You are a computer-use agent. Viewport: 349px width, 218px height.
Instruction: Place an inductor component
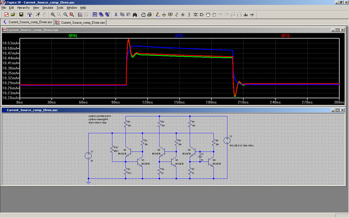pos(189,14)
